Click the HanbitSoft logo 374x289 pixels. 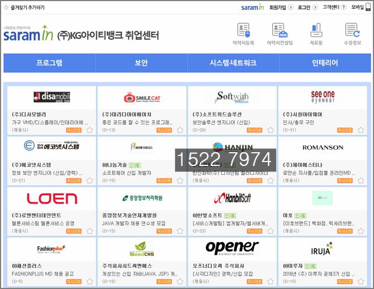pos(232,198)
